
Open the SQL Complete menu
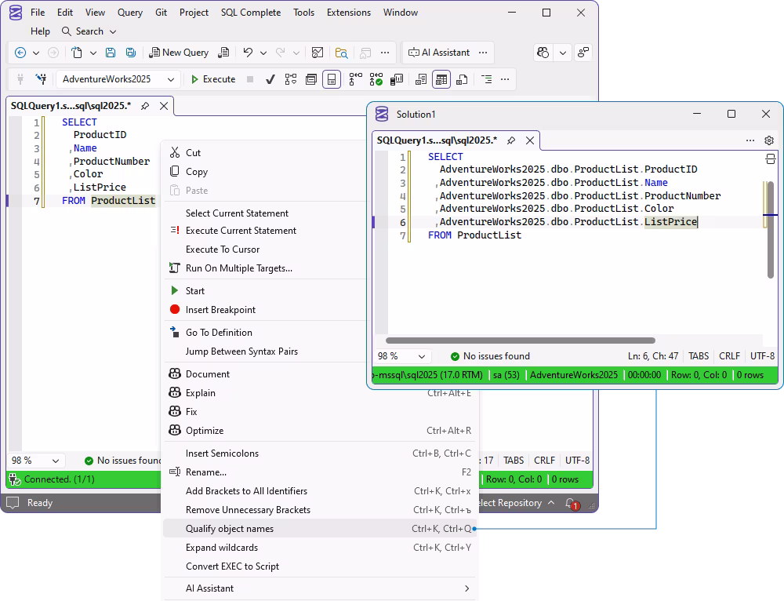coord(251,13)
